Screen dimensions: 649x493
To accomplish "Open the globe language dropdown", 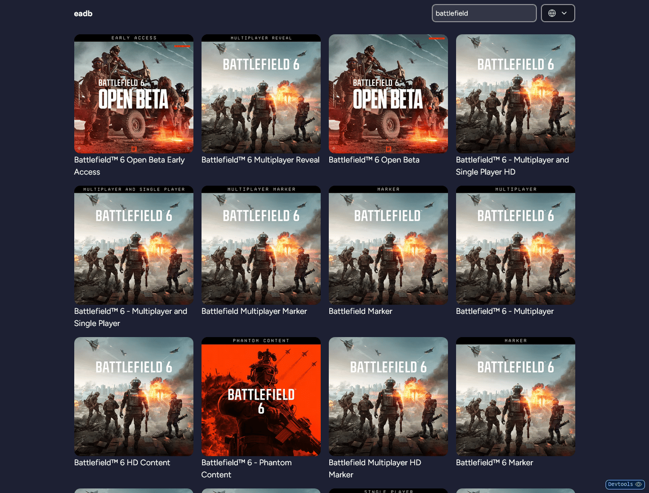I will (558, 14).
